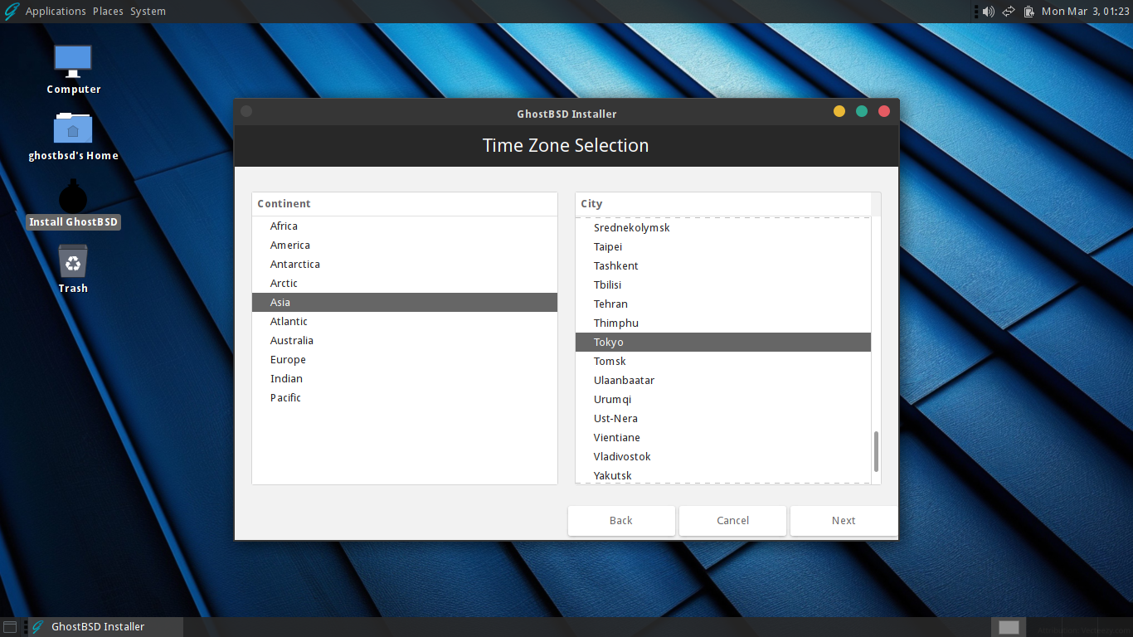Screen dimensions: 1133x637
Task: Maximize the installer with the green button
Action: pyautogui.click(x=862, y=111)
